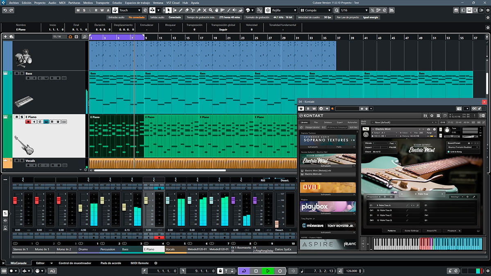The image size is (491, 276).
Task: Mute the Vocals track
Action: click(16, 161)
